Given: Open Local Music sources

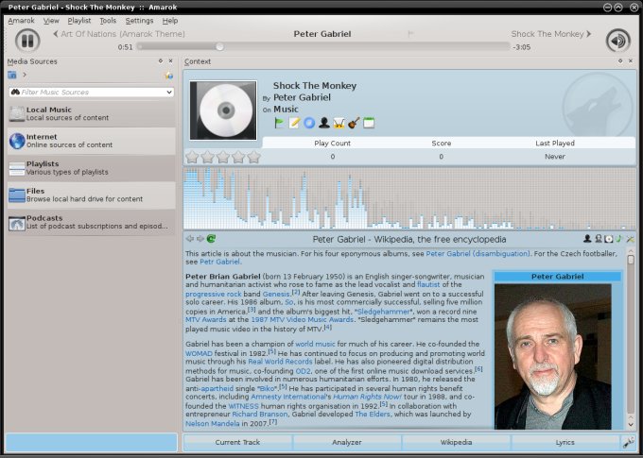Looking at the screenshot, I should point(91,113).
